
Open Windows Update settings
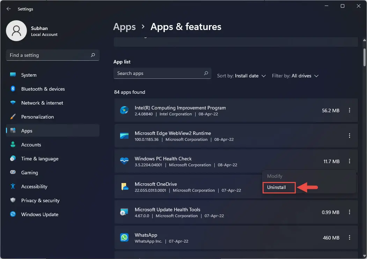(x=52, y=214)
